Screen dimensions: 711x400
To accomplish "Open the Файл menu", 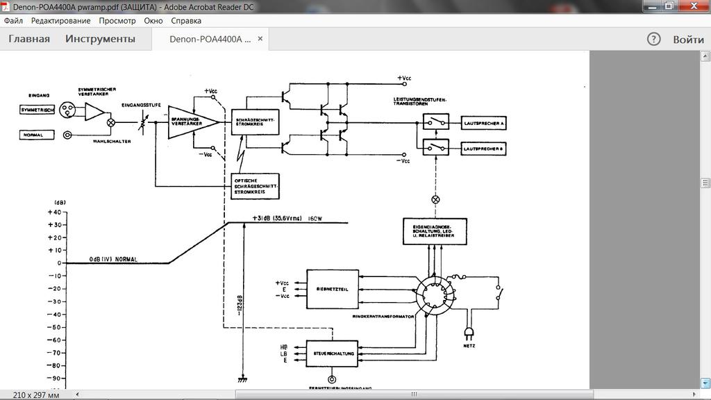I will (x=13, y=21).
